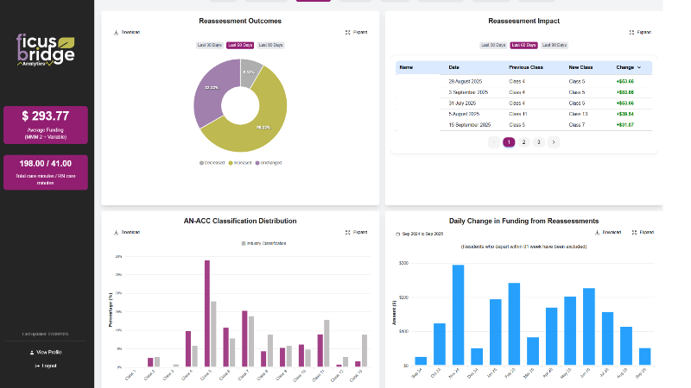Toggle the Industry Classification legend swatch

coord(244,243)
